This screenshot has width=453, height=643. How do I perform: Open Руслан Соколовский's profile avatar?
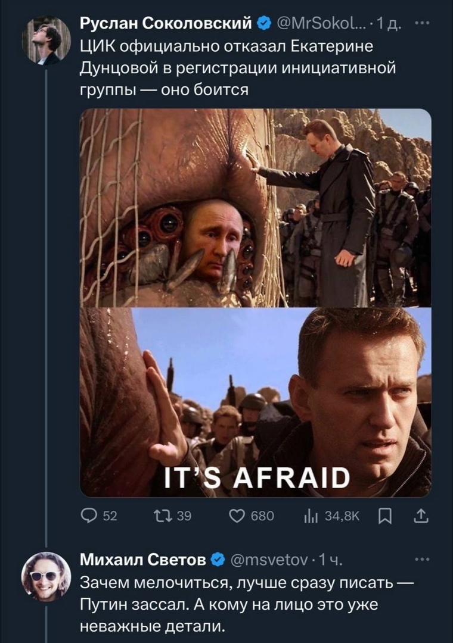tap(46, 40)
